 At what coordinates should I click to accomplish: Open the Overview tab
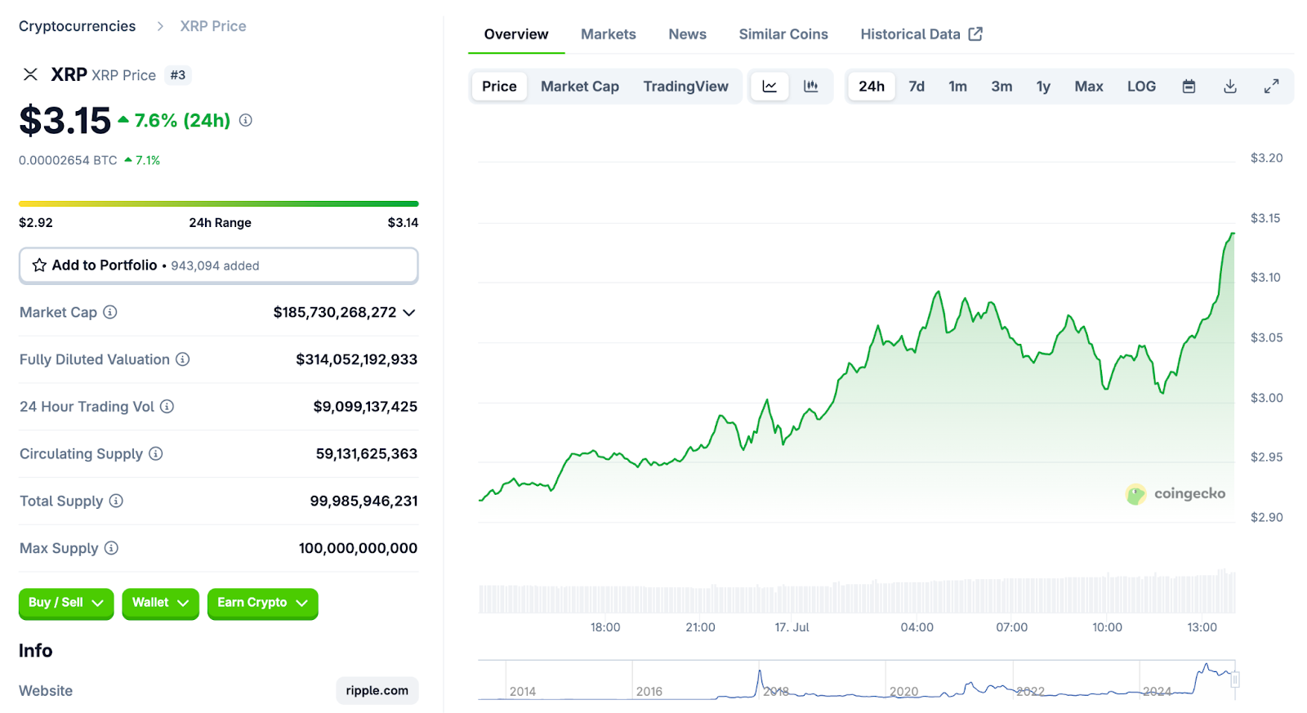(x=516, y=34)
